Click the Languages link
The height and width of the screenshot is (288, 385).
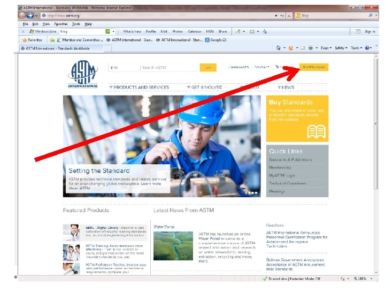click(x=238, y=67)
